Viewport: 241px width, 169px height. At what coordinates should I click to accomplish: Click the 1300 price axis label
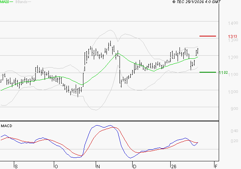tap(233, 40)
